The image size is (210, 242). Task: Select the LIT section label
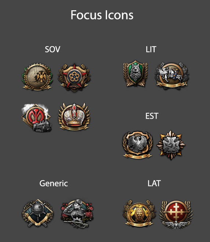[151, 49]
